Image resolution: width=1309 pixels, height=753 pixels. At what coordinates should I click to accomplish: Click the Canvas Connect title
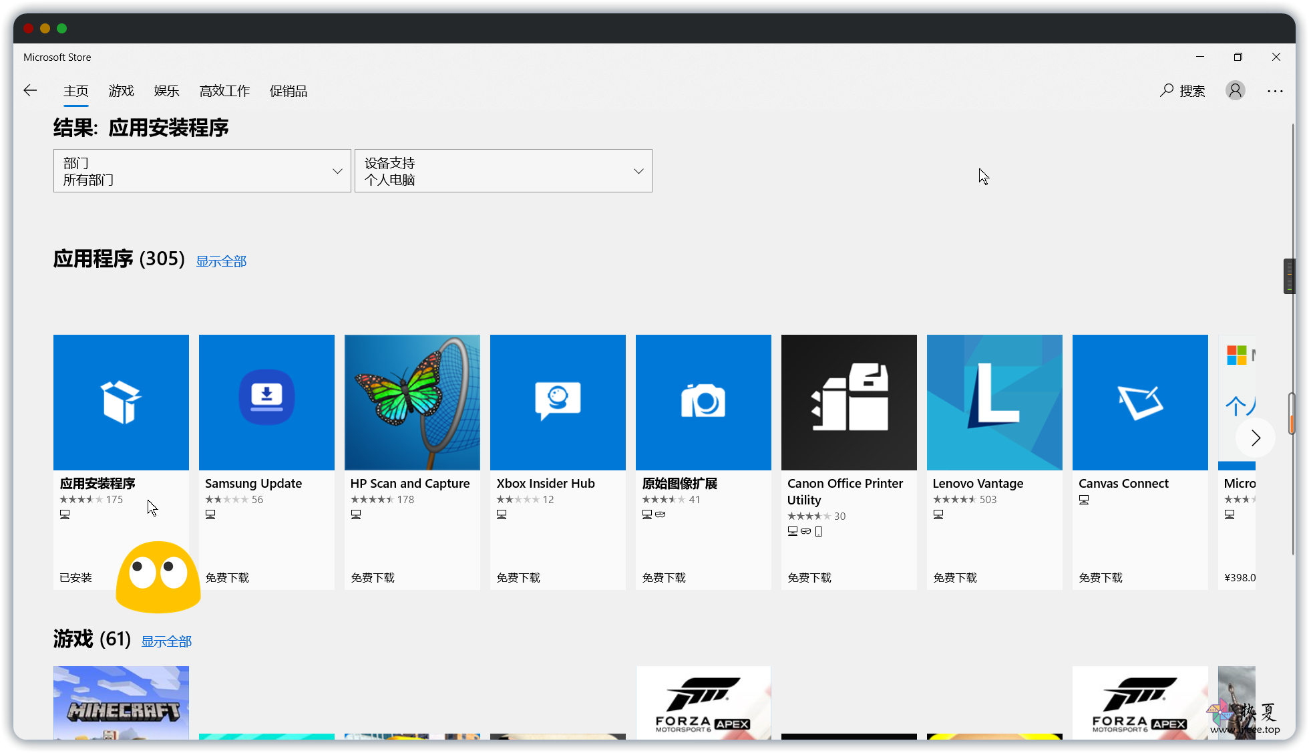coord(1123,483)
